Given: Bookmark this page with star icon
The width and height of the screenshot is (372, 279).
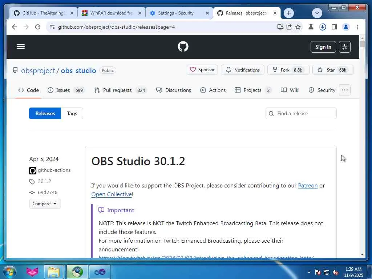Looking at the screenshot, I should click(x=298, y=27).
